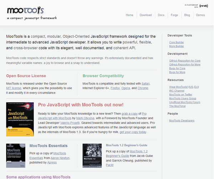Image resolution: width=214 pixels, height=179 pixels.
Task: Open The MooTorial link
Action: pyautogui.click(x=177, y=106)
